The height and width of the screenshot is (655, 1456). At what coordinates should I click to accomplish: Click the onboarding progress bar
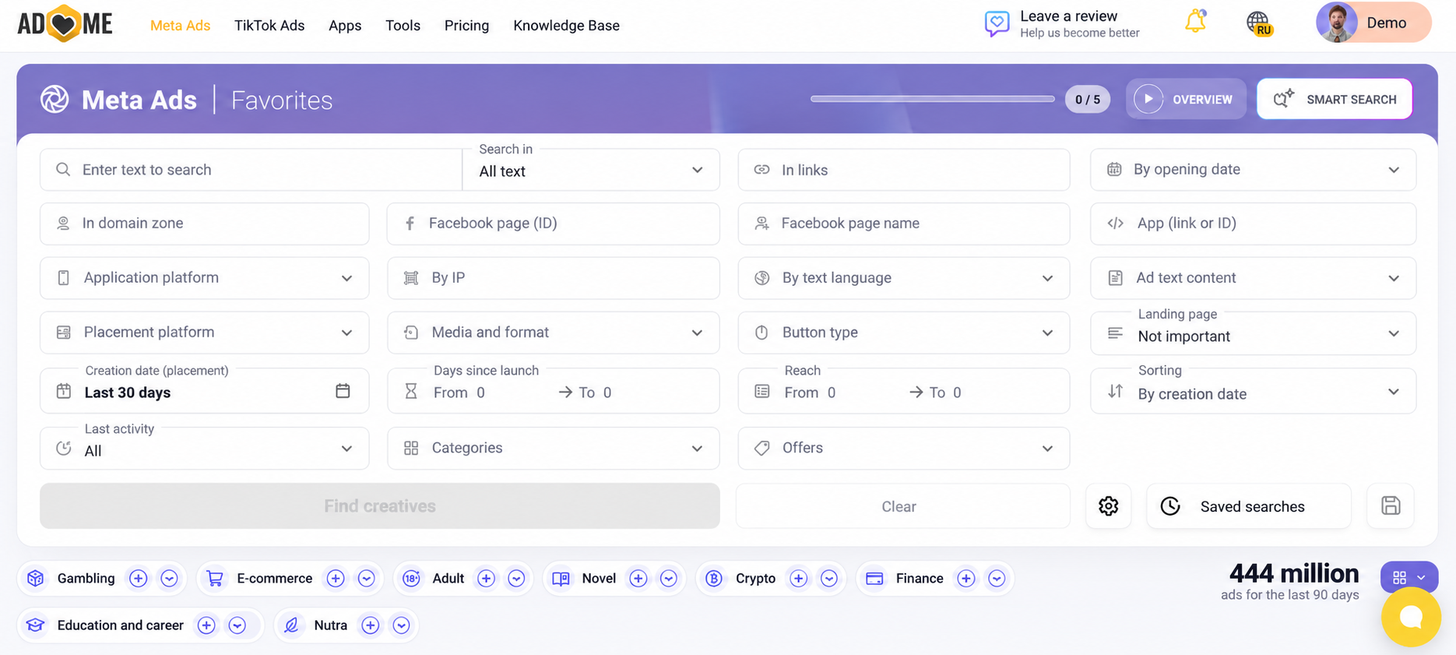pyautogui.click(x=932, y=99)
